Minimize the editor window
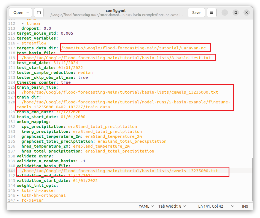 pos(225,13)
